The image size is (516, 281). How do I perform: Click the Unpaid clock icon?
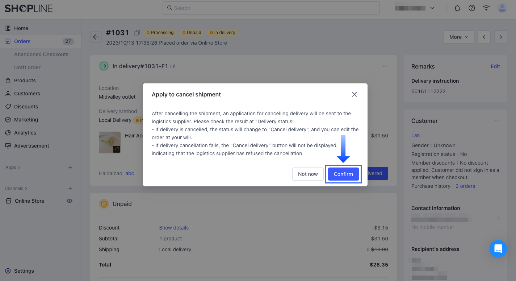[104, 204]
